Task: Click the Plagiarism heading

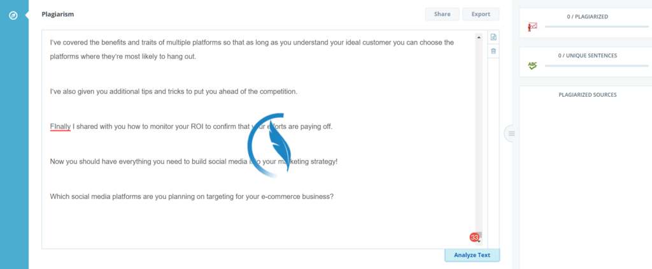Action: point(58,14)
